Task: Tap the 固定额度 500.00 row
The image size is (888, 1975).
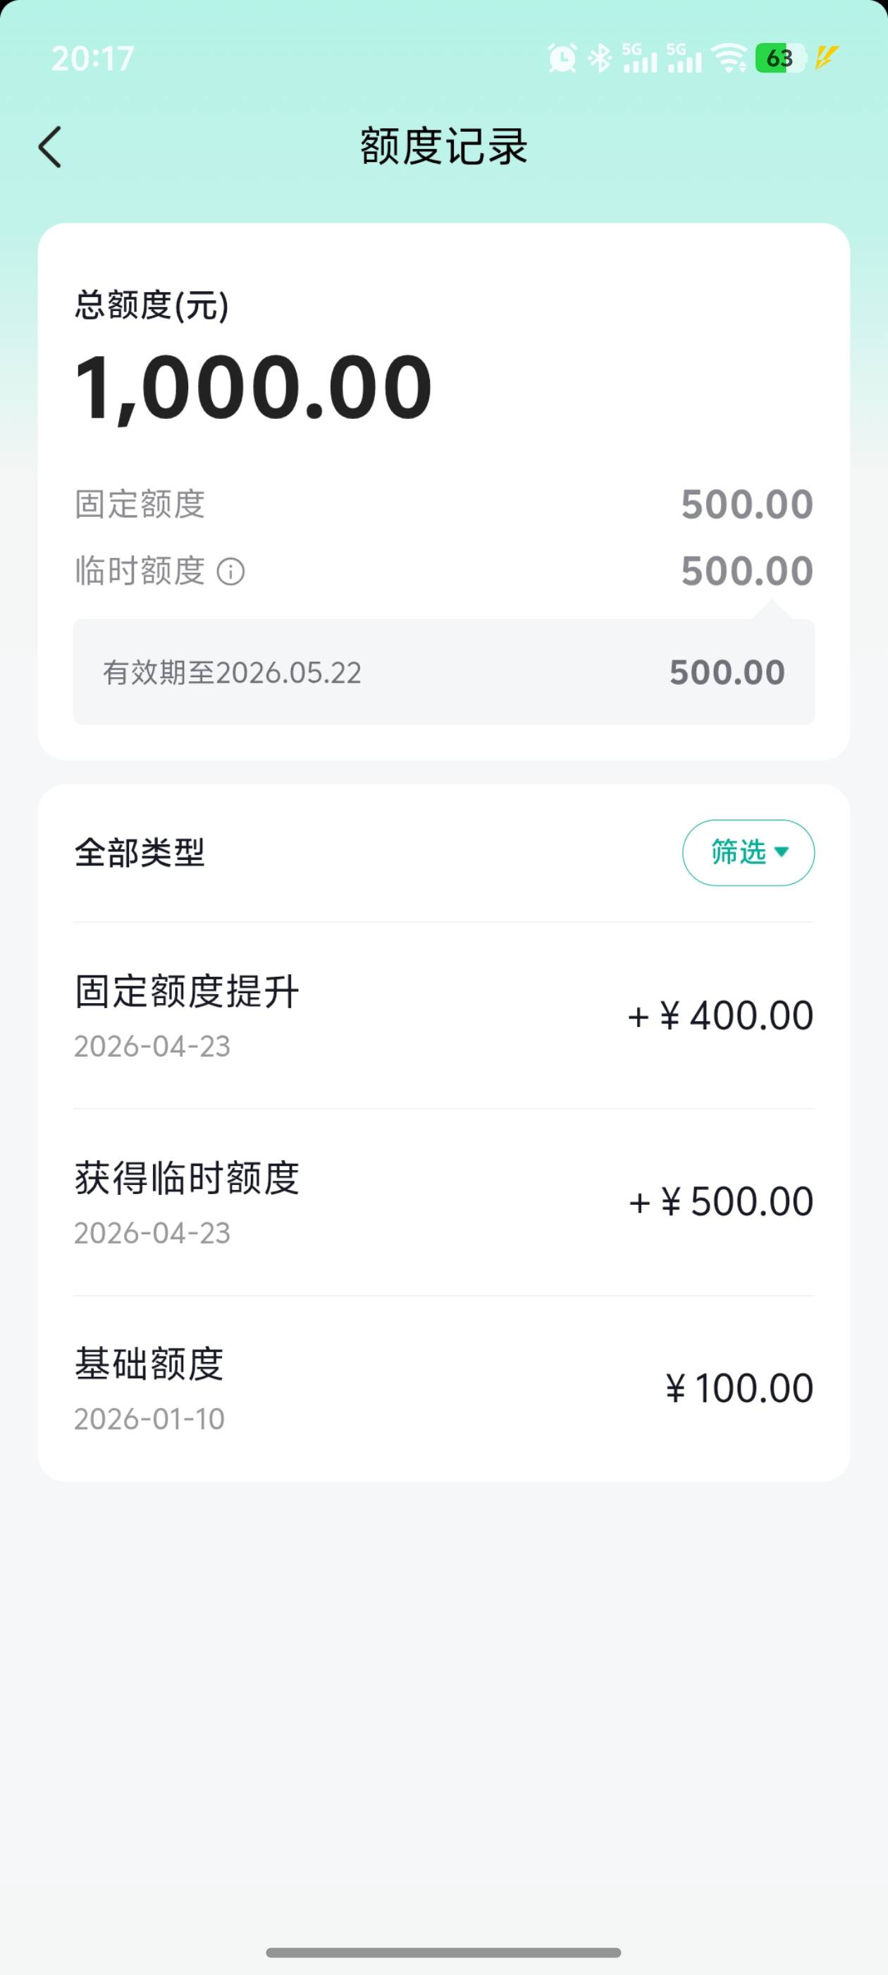Action: pyautogui.click(x=443, y=504)
